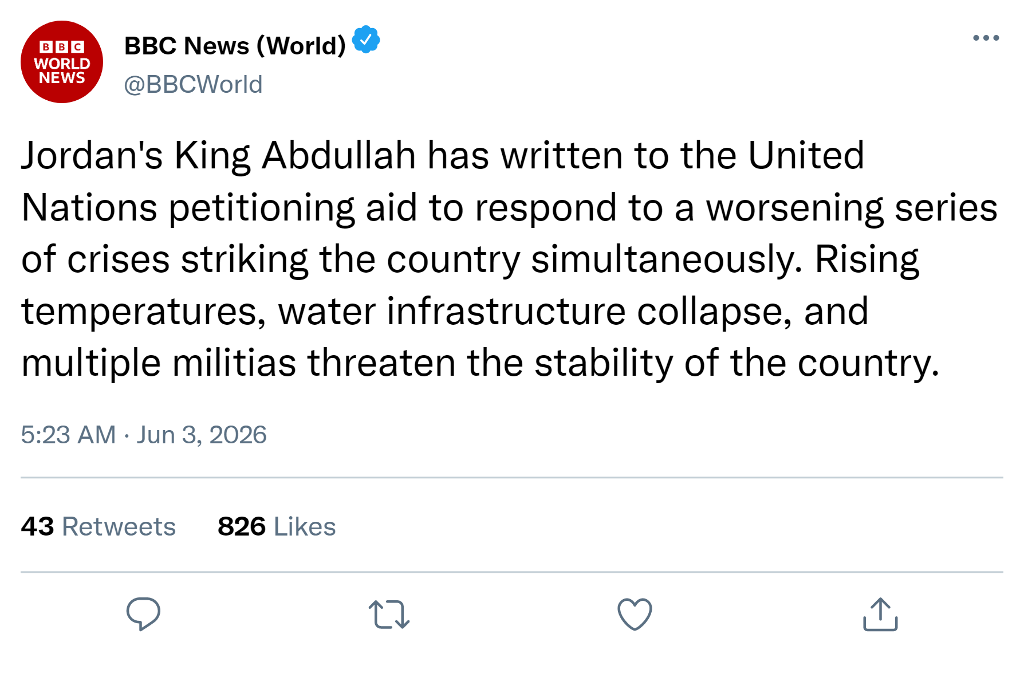
Task: Click the words "multiple militias"
Action: [159, 363]
